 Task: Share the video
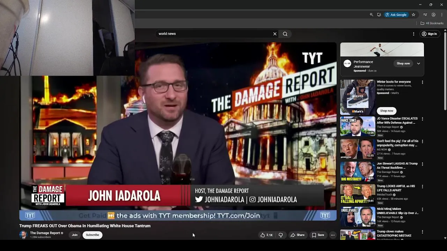coord(298,235)
